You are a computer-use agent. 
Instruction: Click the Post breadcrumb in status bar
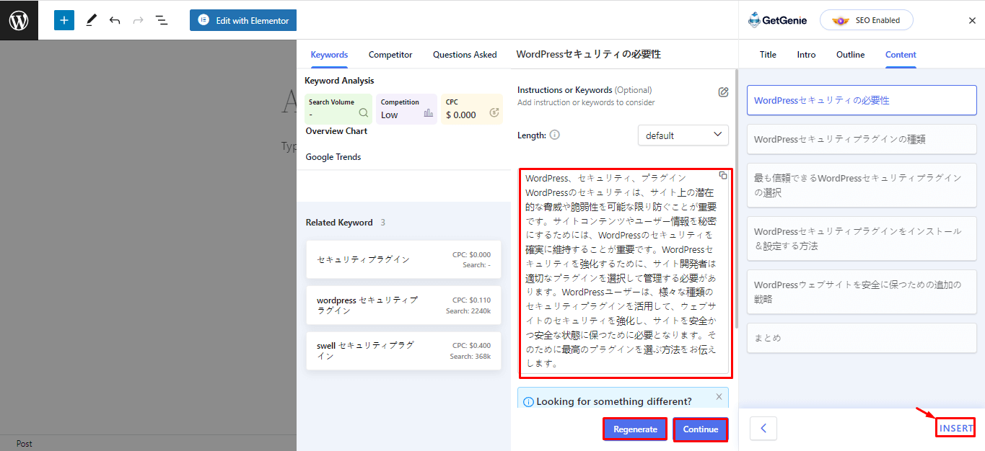(x=25, y=444)
